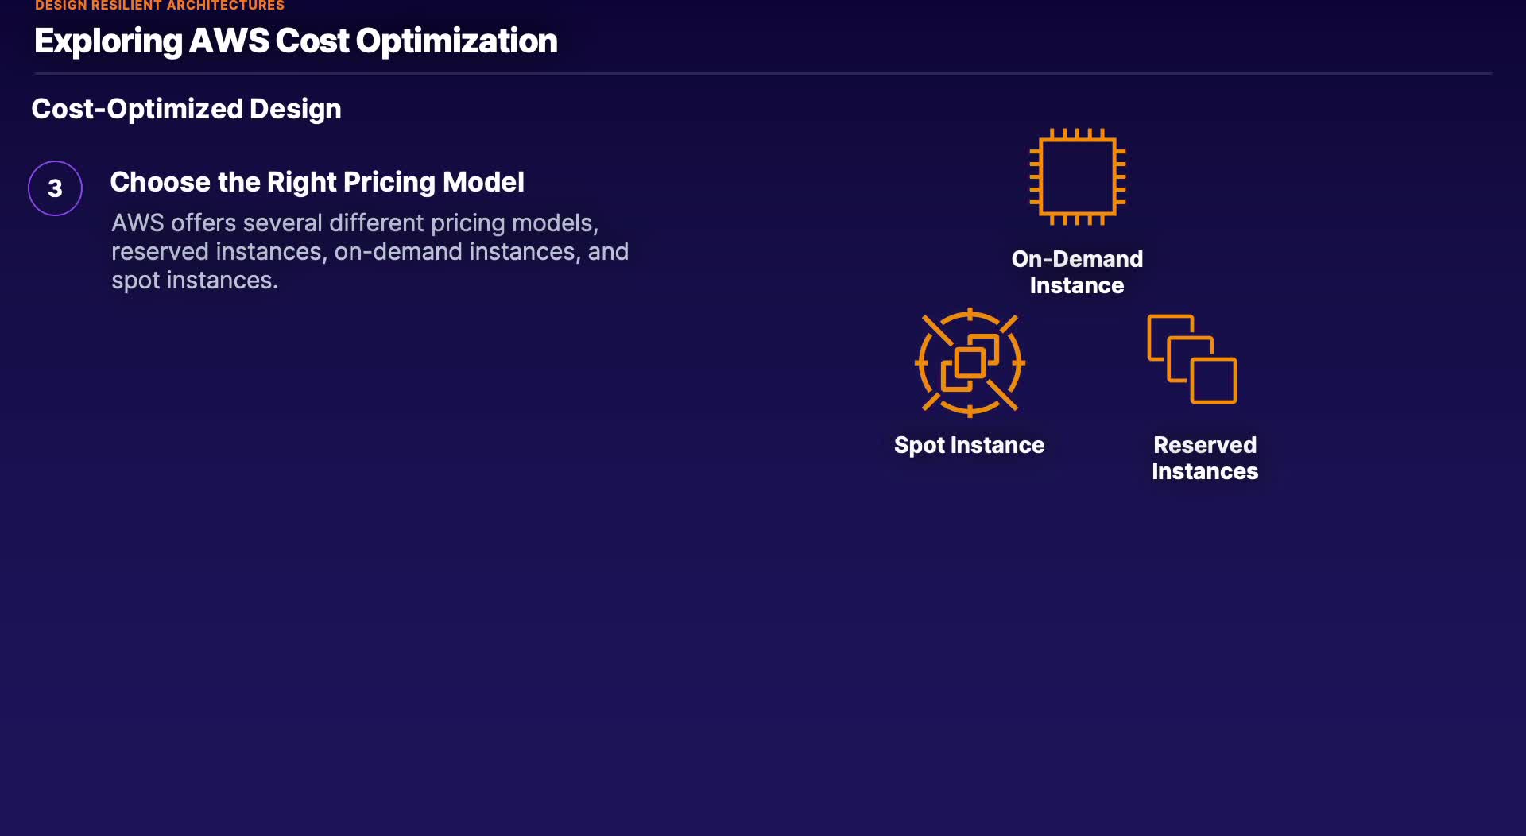Select the "Spot Instance" caption under icon
1526x836 pixels.
[969, 445]
